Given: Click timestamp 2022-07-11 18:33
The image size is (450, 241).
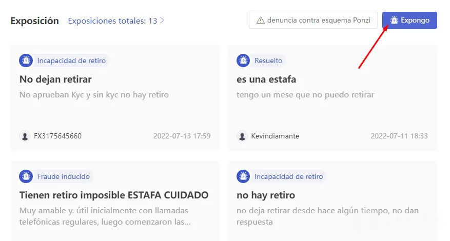Looking at the screenshot, I should (x=399, y=136).
